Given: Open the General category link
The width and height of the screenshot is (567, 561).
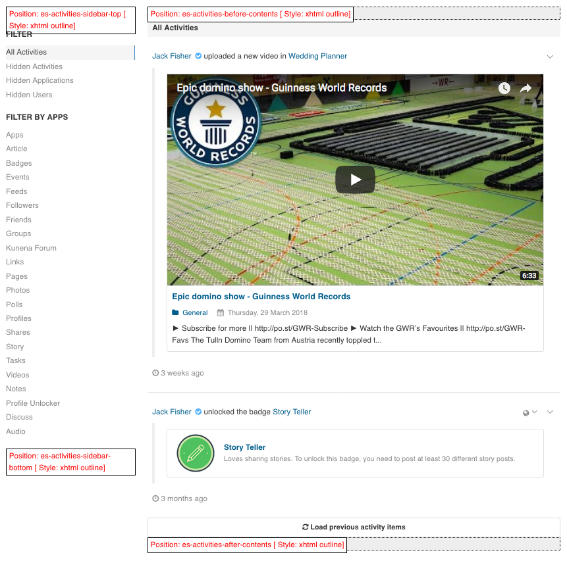Looking at the screenshot, I should (x=195, y=312).
